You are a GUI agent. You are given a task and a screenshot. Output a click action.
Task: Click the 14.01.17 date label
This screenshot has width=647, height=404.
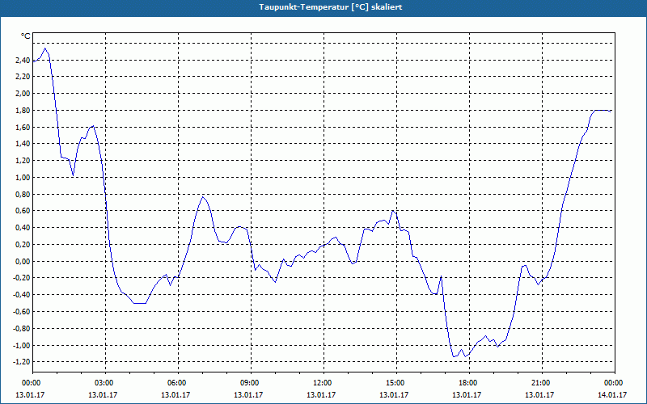612,394
